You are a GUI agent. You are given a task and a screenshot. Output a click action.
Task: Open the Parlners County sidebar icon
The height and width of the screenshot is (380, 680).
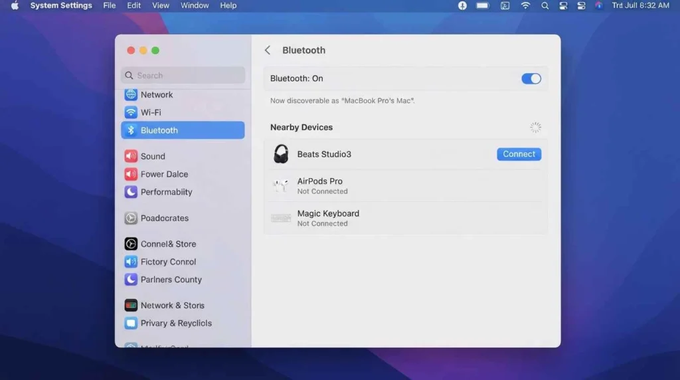tap(131, 280)
